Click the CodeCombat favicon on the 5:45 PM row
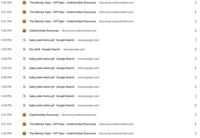 [x=24, y=133]
